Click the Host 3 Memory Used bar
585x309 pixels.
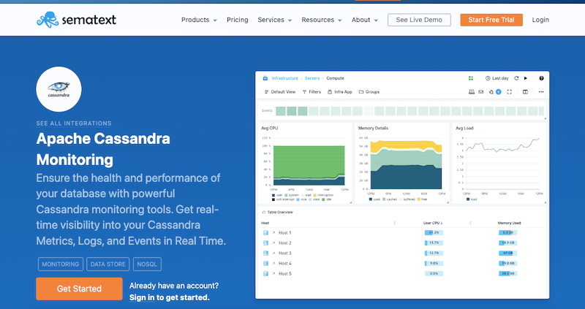pos(508,253)
